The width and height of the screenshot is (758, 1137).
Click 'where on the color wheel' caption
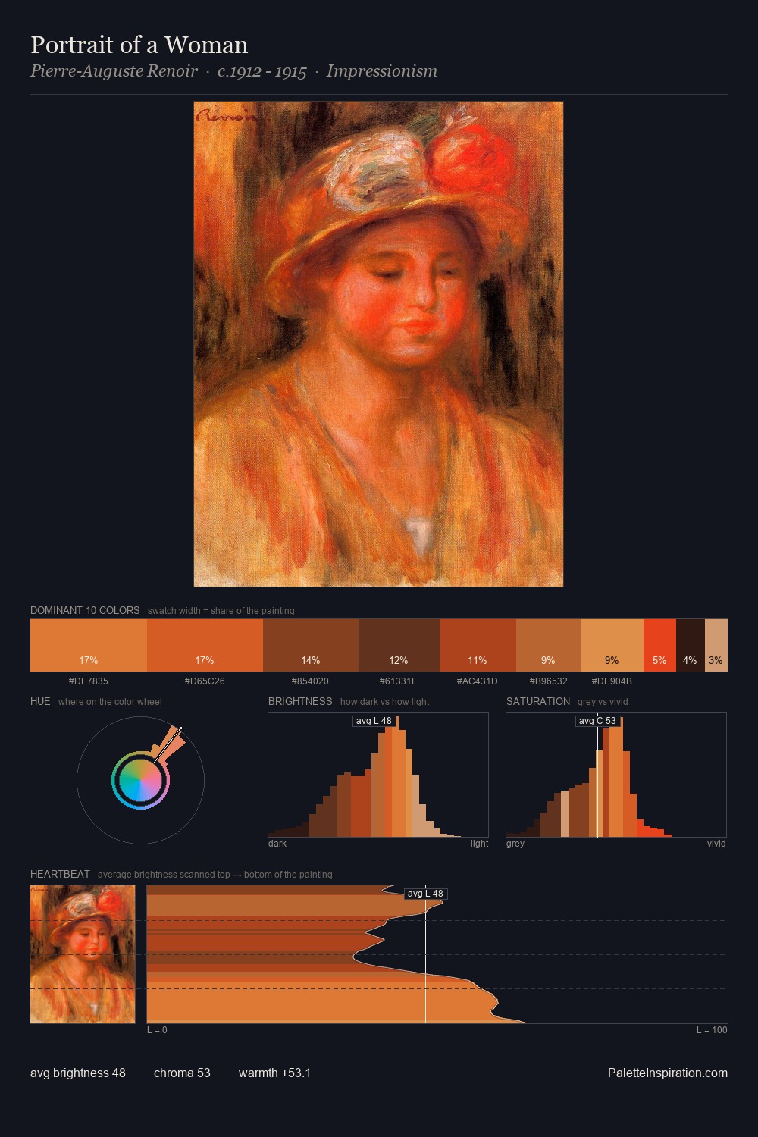pyautogui.click(x=110, y=702)
